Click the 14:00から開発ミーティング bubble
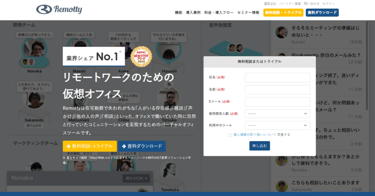The height and width of the screenshot is (196, 375). coord(123,37)
